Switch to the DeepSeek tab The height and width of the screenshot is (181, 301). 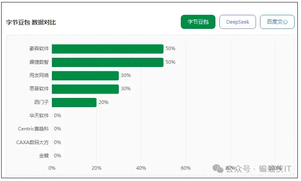tap(238, 22)
